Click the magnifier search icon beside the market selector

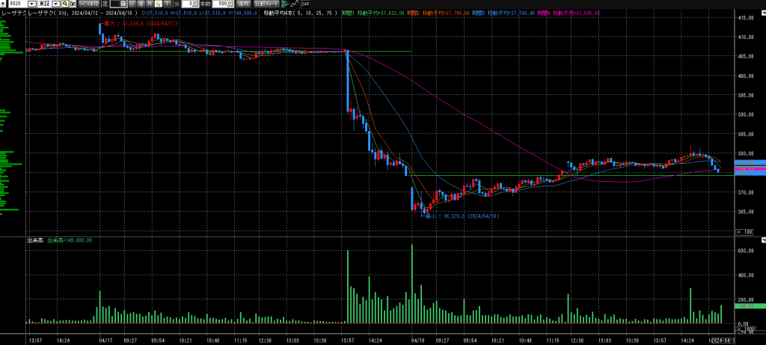tap(65, 4)
